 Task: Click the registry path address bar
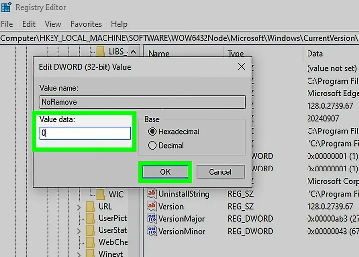click(x=179, y=38)
